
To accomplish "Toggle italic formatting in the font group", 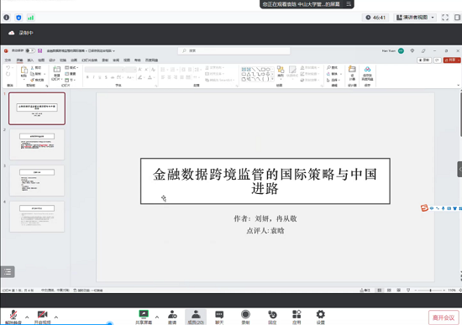I will [x=94, y=77].
